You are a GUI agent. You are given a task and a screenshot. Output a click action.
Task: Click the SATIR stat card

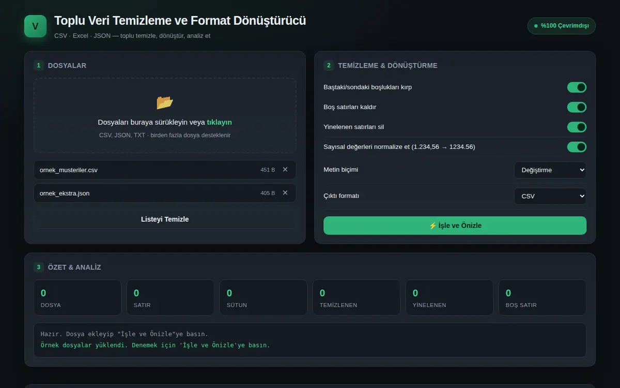(171, 297)
